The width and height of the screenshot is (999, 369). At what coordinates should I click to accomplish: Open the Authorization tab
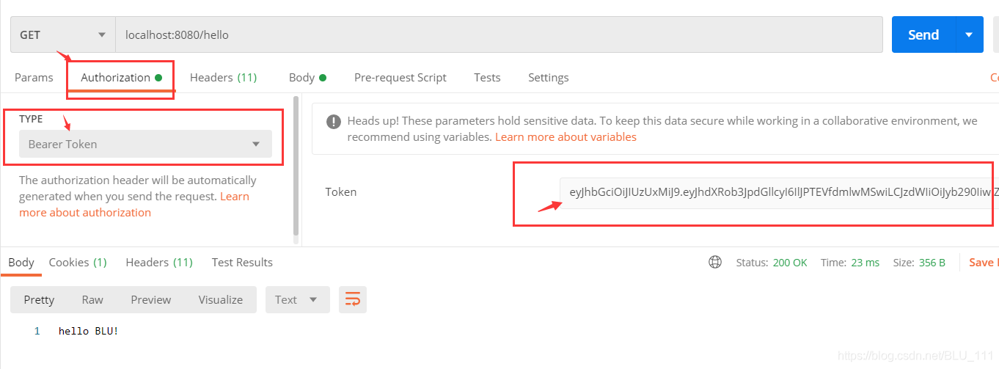point(122,77)
